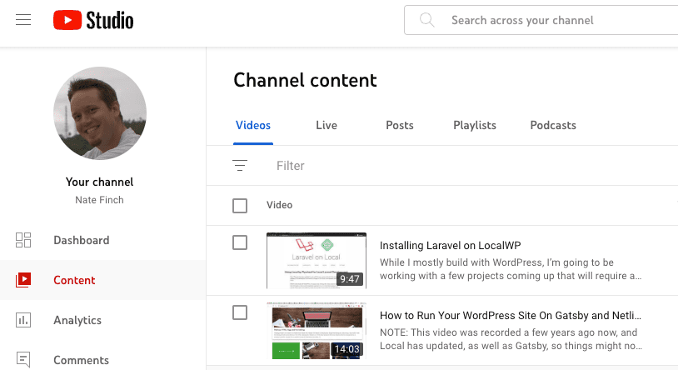Select the Installing Laravel on LocalWP checkbox
Image resolution: width=678 pixels, height=370 pixels.
[240, 242]
